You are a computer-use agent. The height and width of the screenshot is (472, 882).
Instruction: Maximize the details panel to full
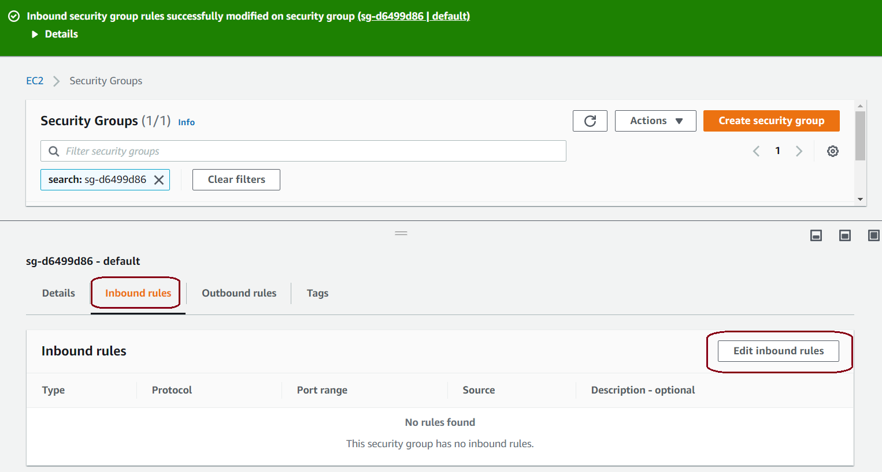coord(873,235)
